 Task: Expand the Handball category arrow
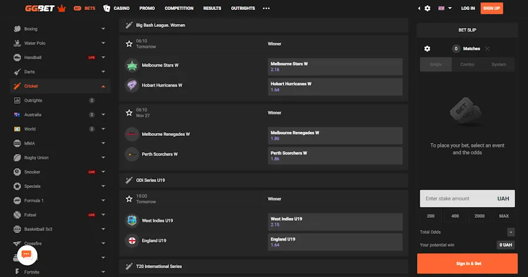[103, 57]
